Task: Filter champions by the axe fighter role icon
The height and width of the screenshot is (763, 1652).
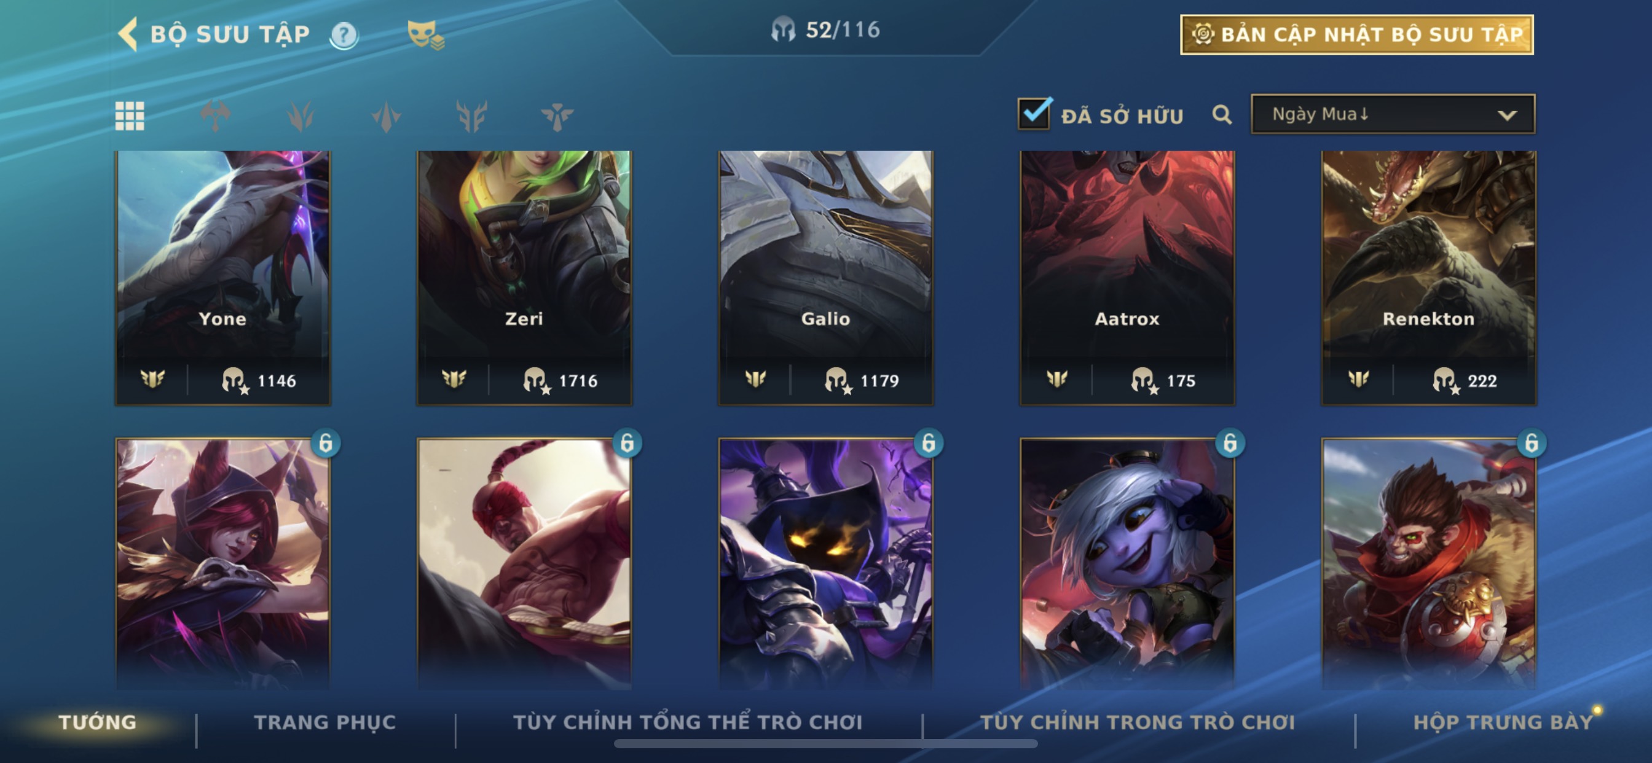Action: [x=216, y=116]
